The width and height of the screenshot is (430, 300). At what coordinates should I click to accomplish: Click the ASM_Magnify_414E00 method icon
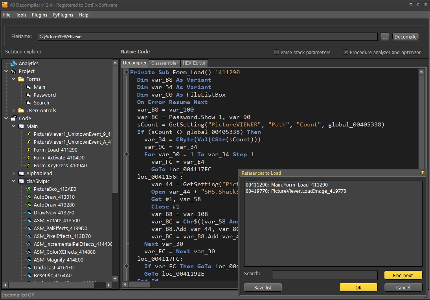click(x=29, y=260)
